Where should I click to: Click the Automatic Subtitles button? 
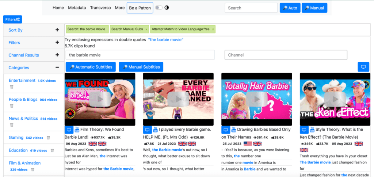click(91, 67)
